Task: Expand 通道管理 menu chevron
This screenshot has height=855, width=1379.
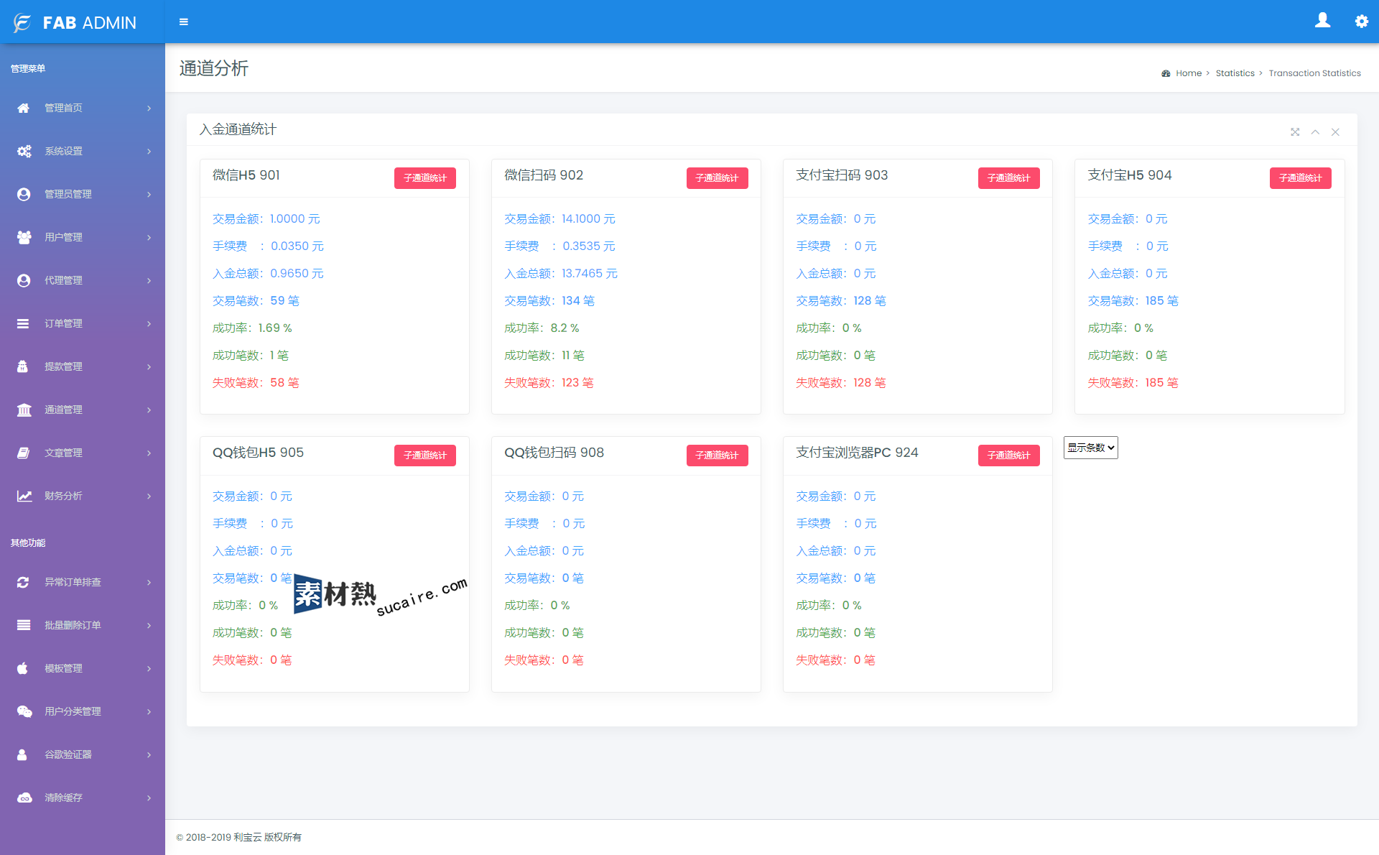Action: click(x=149, y=410)
